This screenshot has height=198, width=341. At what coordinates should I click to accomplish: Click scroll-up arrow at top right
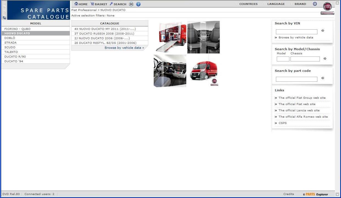pos(337,3)
